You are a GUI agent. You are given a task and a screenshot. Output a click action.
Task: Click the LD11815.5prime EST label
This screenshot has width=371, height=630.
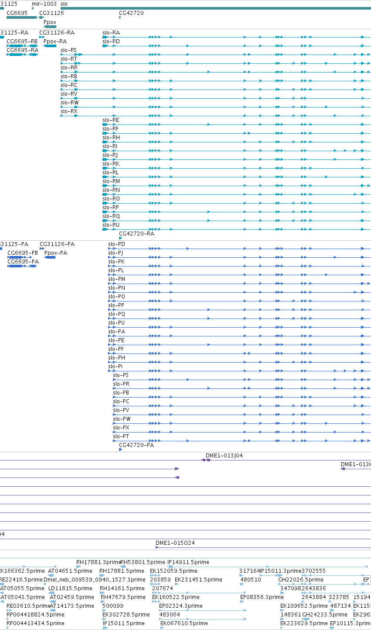[70, 588]
